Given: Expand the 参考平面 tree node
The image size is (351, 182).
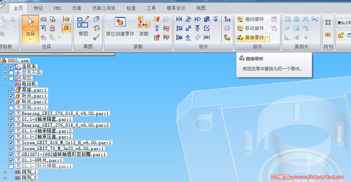Looking at the screenshot, I should coord(5,73).
